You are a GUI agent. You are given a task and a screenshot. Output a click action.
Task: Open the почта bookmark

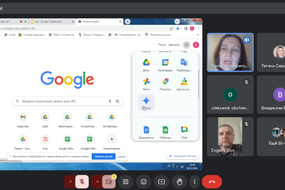pyautogui.click(x=10, y=35)
